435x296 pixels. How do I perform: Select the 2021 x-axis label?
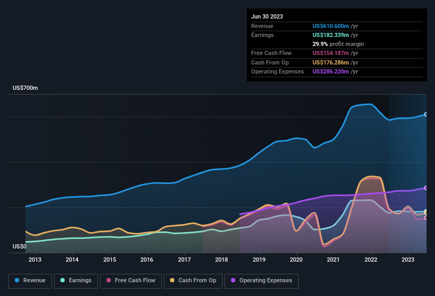pos(333,260)
